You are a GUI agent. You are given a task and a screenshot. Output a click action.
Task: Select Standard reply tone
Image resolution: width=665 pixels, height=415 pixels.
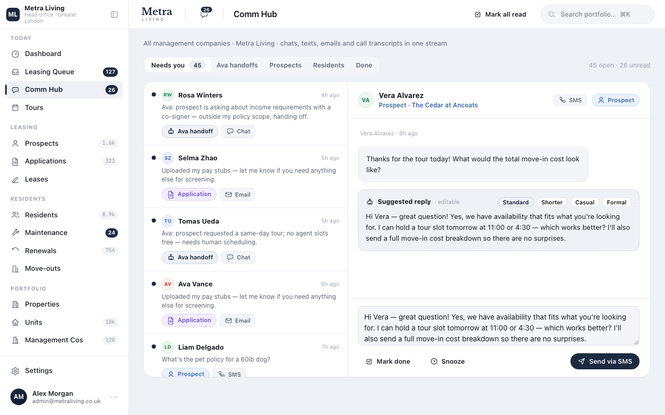[x=515, y=202]
